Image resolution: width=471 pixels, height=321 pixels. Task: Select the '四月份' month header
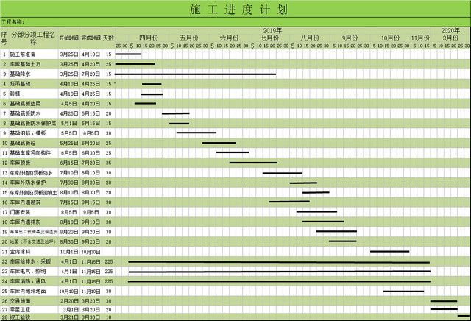(x=149, y=38)
